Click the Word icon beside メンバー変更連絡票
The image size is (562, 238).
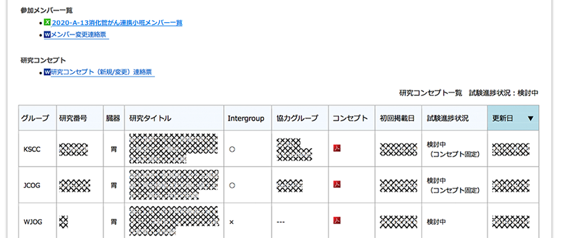tap(47, 35)
